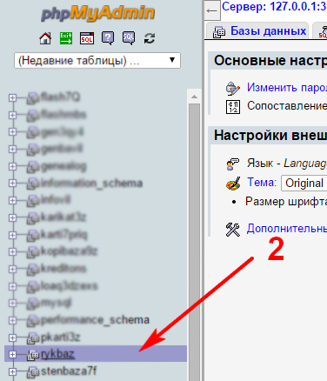Viewport: 327px width, 381px height.
Task: Click the phpMyAdmin logo
Action: pos(97,14)
